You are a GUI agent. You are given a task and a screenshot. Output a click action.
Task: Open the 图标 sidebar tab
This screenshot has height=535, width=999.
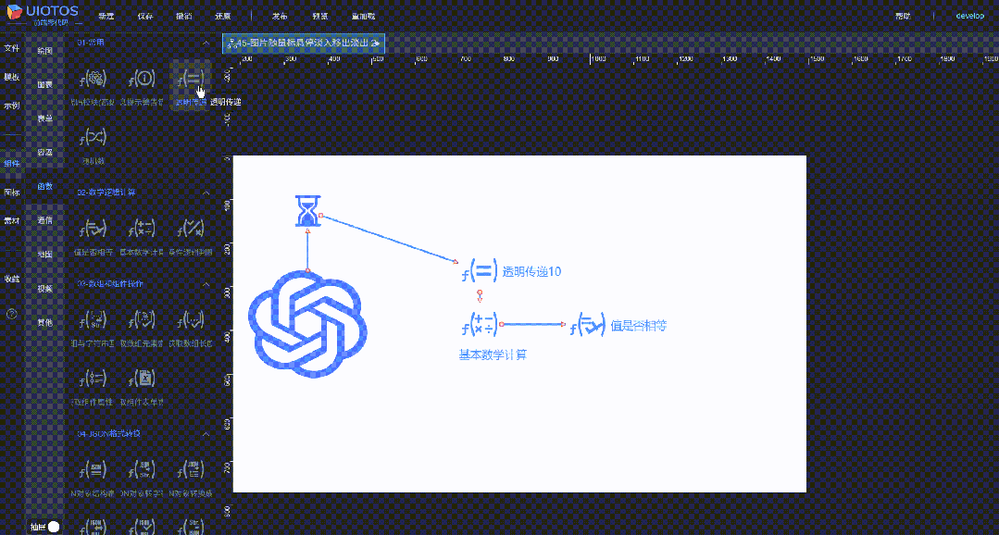(x=12, y=193)
